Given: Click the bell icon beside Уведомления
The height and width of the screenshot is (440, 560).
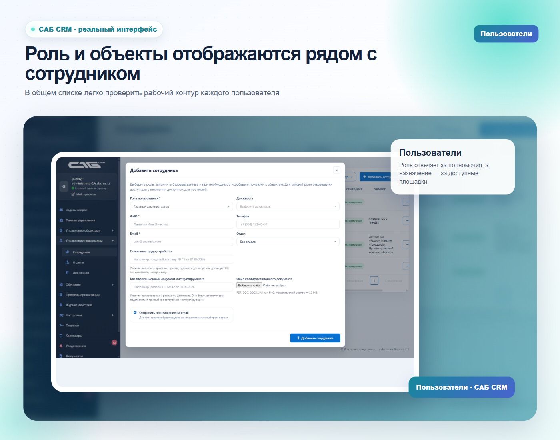Looking at the screenshot, I should click(61, 346).
